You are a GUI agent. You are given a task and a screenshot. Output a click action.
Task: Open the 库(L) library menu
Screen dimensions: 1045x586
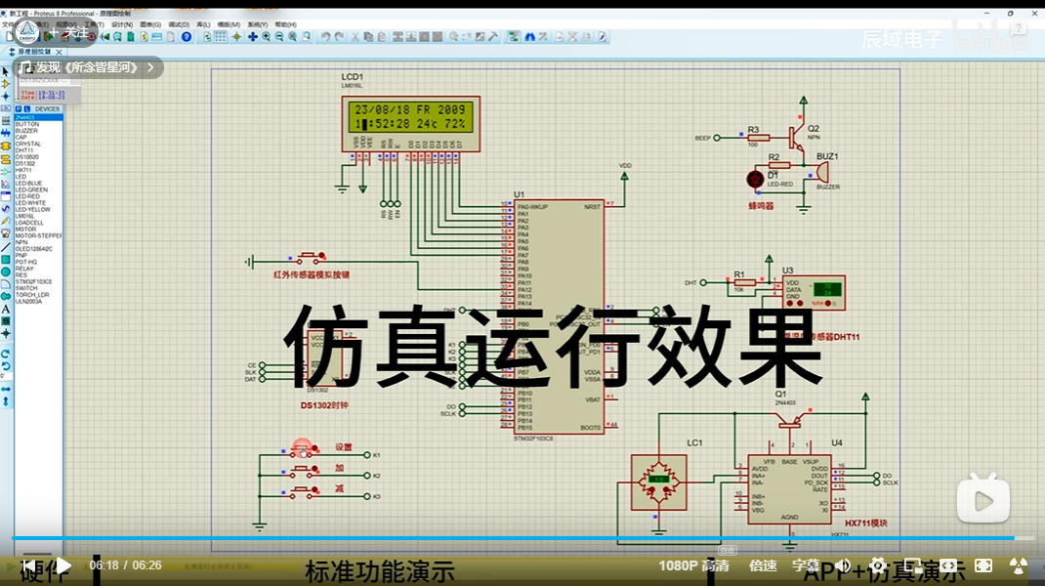click(x=203, y=24)
